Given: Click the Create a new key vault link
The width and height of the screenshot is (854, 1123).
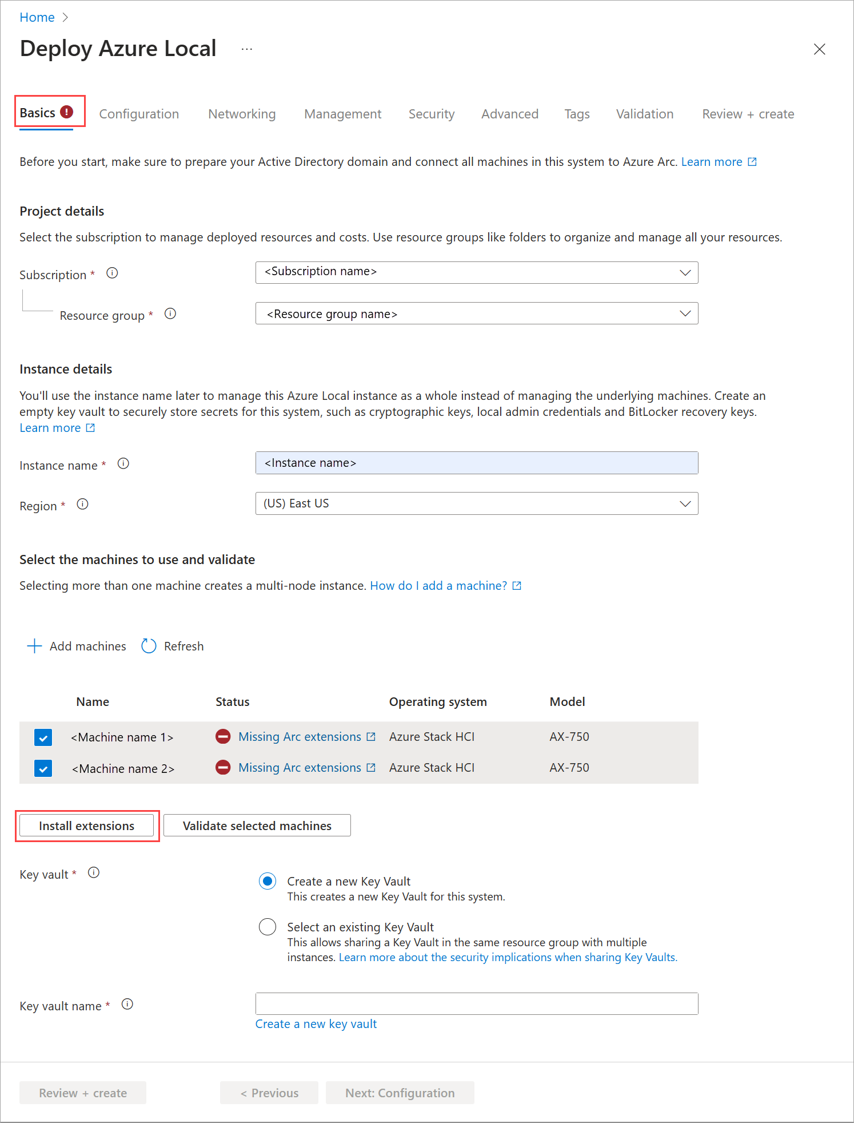Looking at the screenshot, I should (316, 1025).
